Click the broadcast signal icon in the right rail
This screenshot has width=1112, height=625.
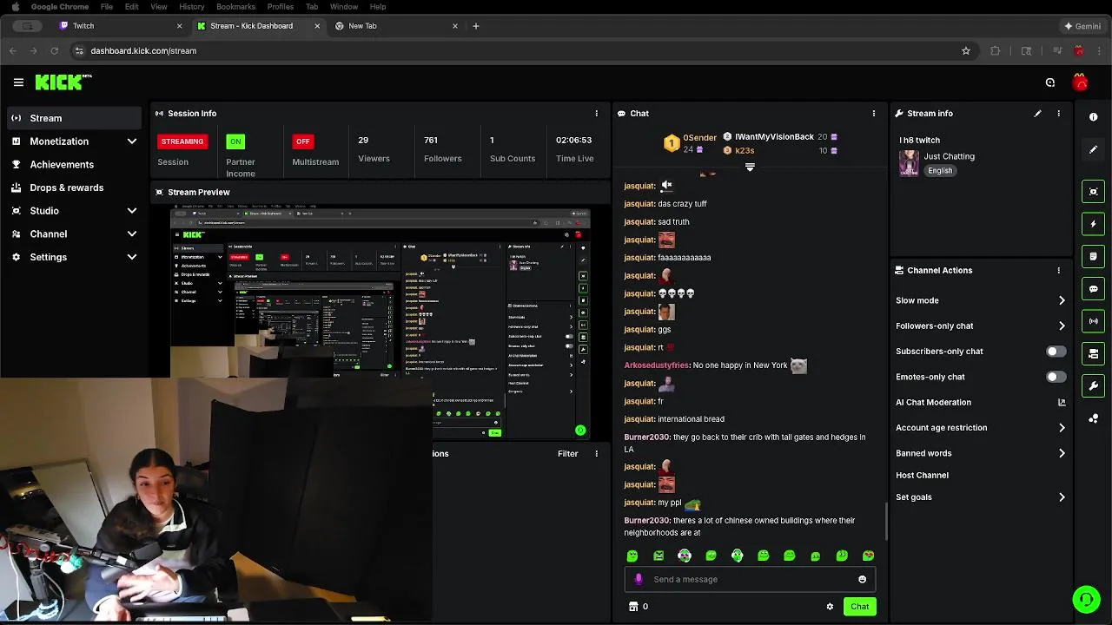1093,321
